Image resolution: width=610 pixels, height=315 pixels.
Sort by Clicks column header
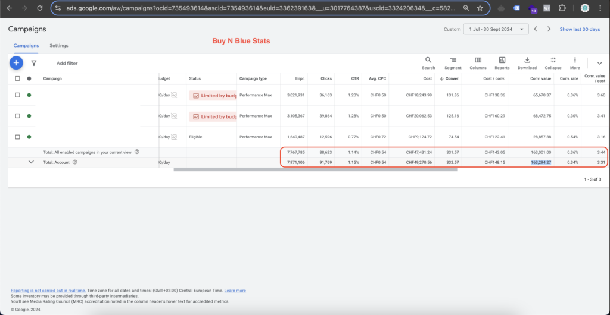(326, 78)
